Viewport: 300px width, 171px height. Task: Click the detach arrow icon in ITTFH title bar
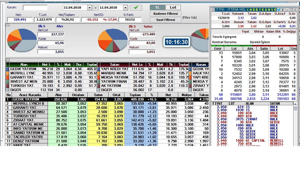291,9
